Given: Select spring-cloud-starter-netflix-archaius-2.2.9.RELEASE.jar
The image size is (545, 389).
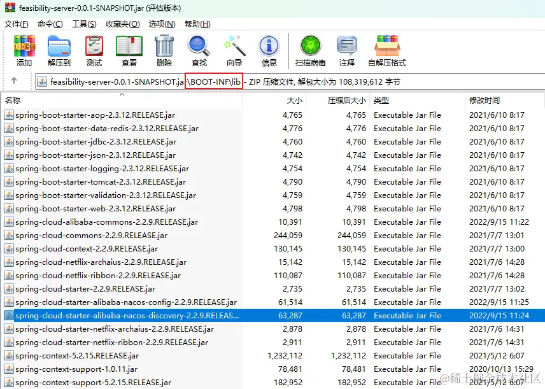Looking at the screenshot, I should pyautogui.click(x=115, y=329).
